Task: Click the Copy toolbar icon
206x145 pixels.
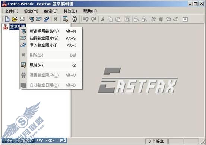Action: coord(110,19)
